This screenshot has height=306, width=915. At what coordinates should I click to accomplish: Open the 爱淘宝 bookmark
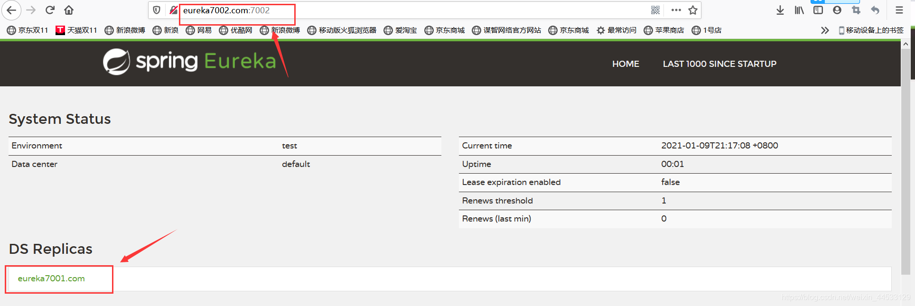[x=401, y=30]
